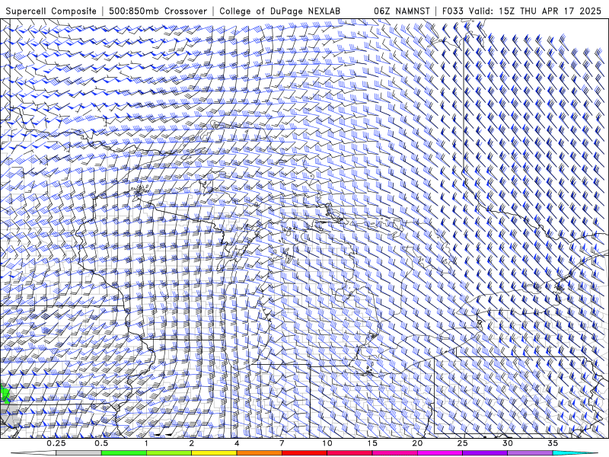Screen dimensions: 609x457
Task: Click 'College of DuPage NEXLAB' header text
Action: [279, 11]
